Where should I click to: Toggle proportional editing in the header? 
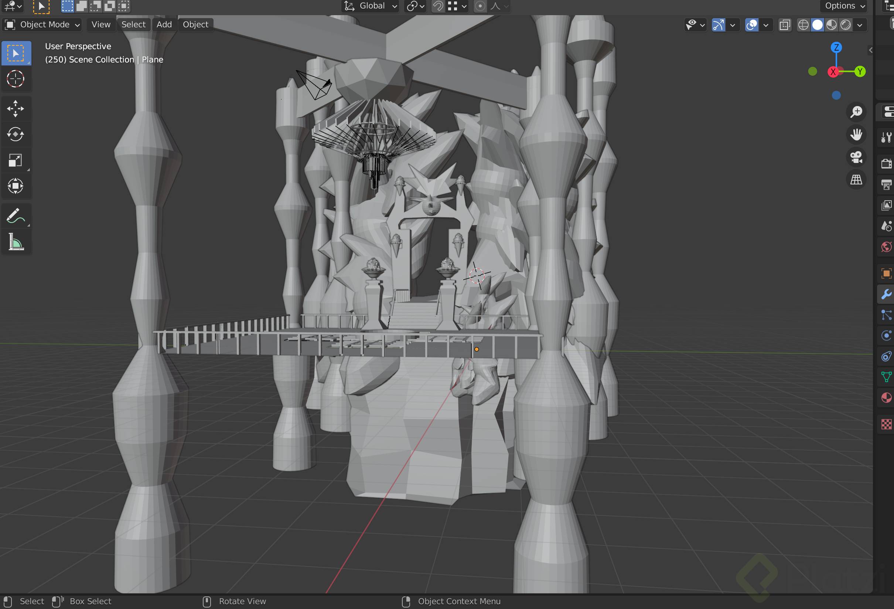coord(480,7)
